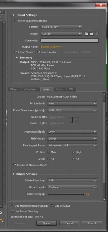The height and width of the screenshot is (232, 108).
Task: Collapse the Export Settings section
Action: [x=13, y=15]
